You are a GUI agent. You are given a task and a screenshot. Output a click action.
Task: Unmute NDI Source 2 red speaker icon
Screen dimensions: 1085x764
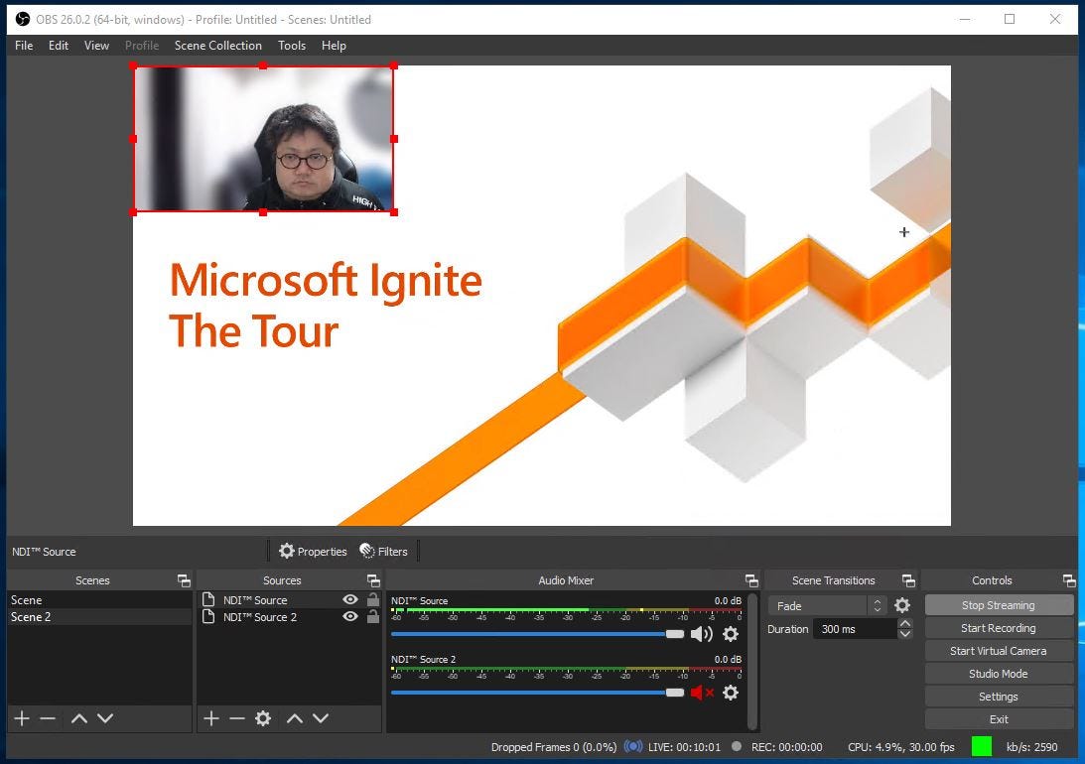coord(702,693)
